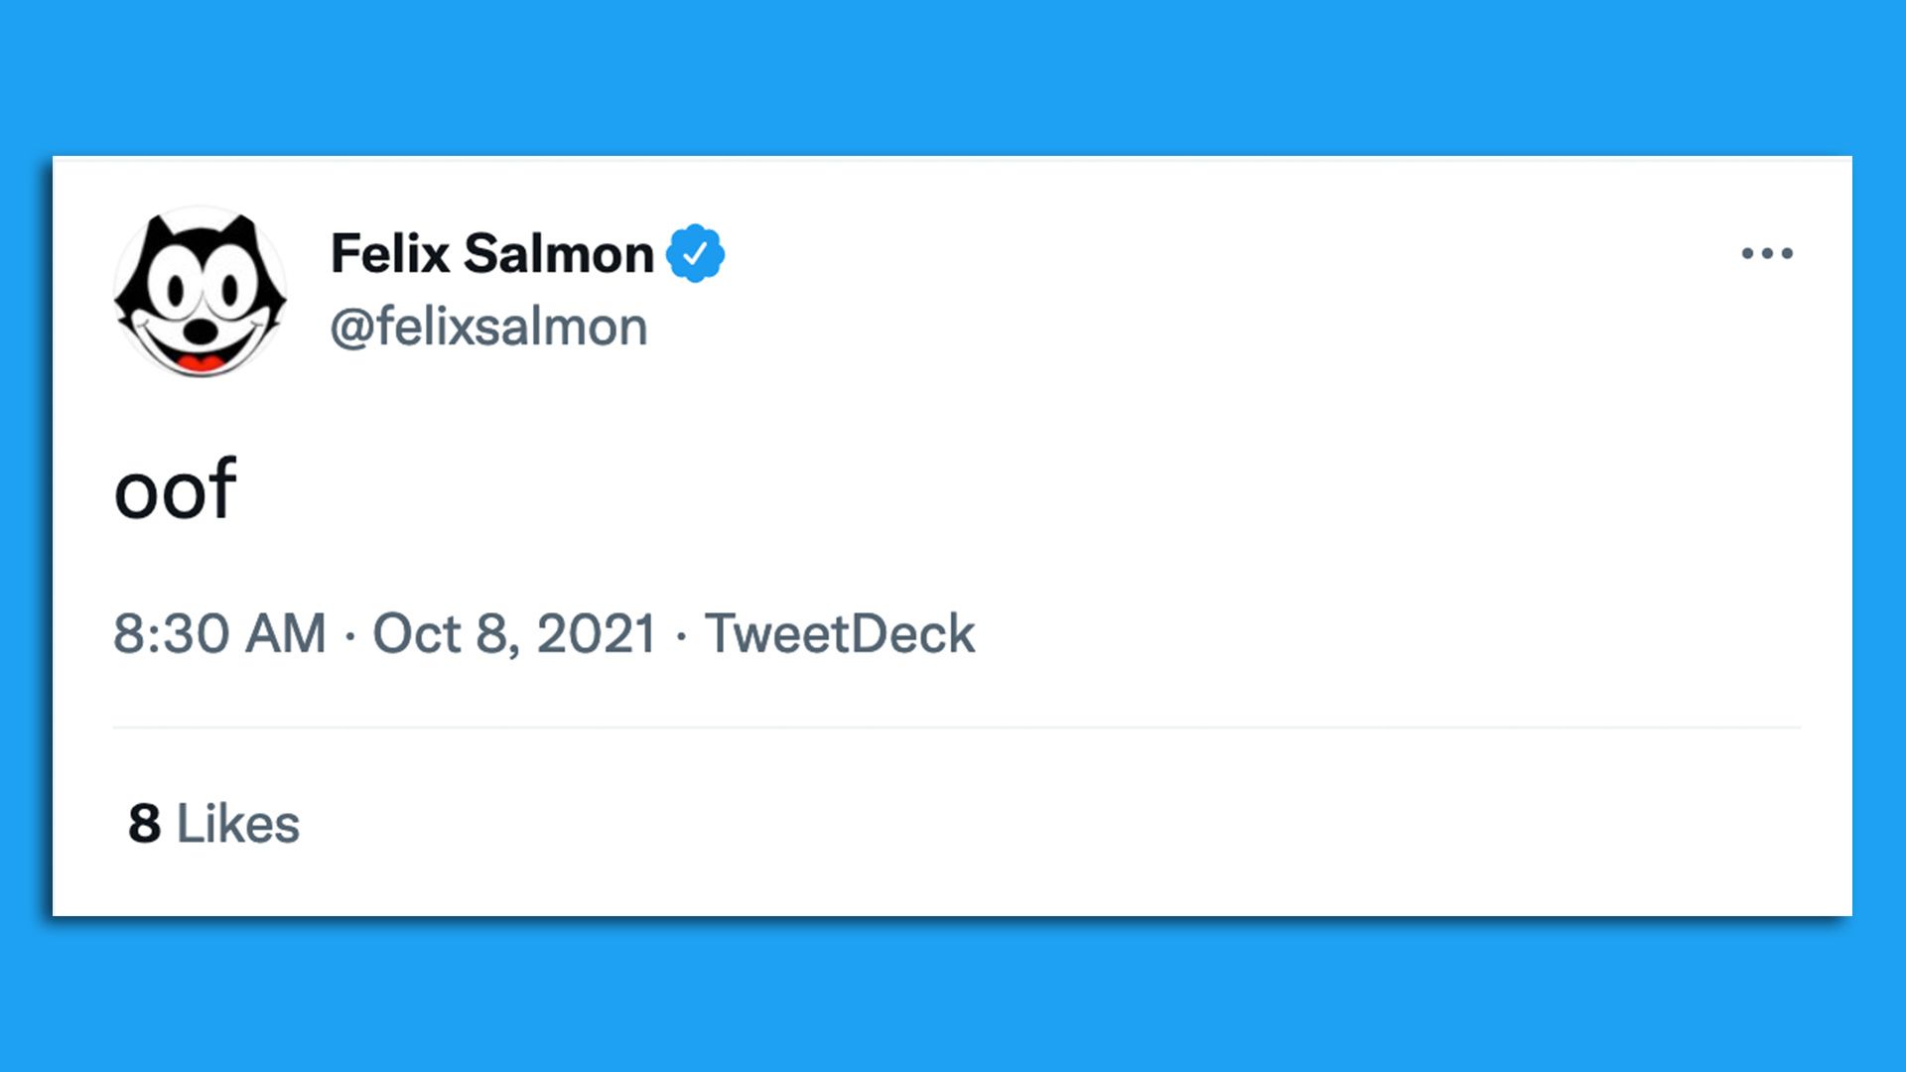This screenshot has width=1906, height=1072.
Task: Click the horizontal divider above Likes
Action: (957, 728)
